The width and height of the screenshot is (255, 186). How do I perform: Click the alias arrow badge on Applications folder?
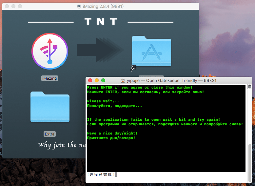click(x=134, y=68)
